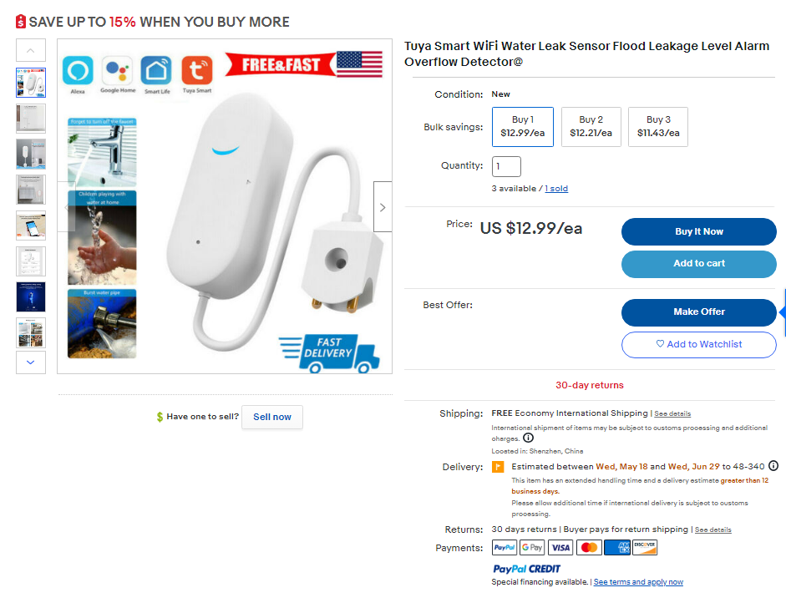Viewport: 786px width, 608px height.
Task: Select the Buy 3 bulk savings option
Action: pos(657,126)
